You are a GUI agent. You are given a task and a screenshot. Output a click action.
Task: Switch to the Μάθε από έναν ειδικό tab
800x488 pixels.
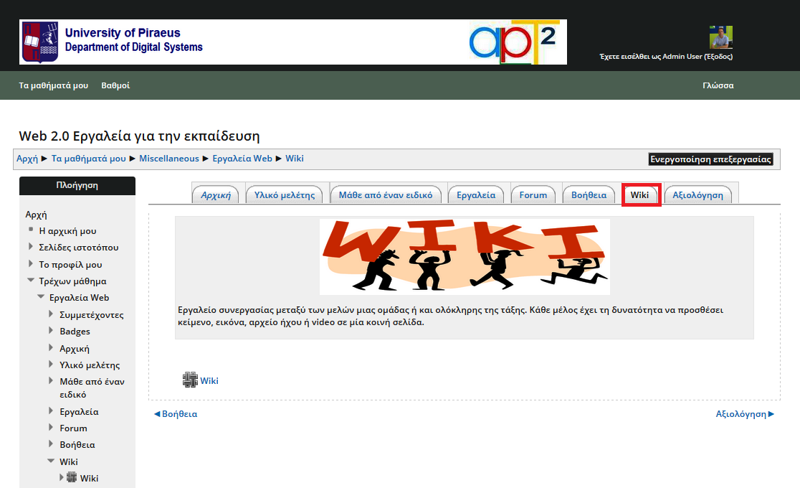[386, 194]
